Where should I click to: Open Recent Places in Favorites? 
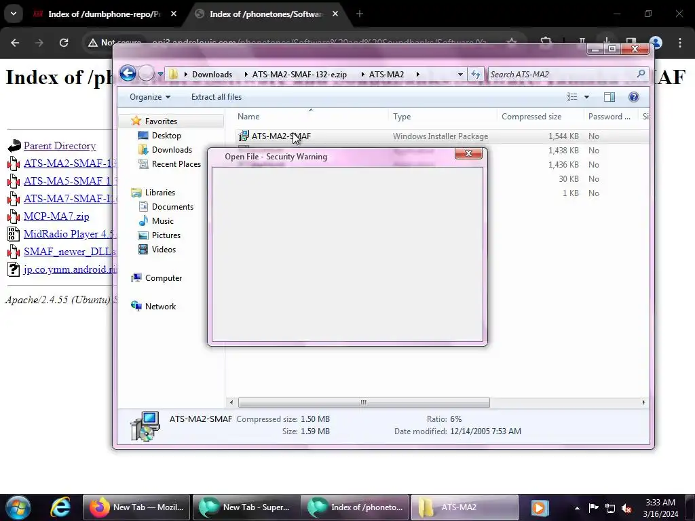(x=176, y=164)
